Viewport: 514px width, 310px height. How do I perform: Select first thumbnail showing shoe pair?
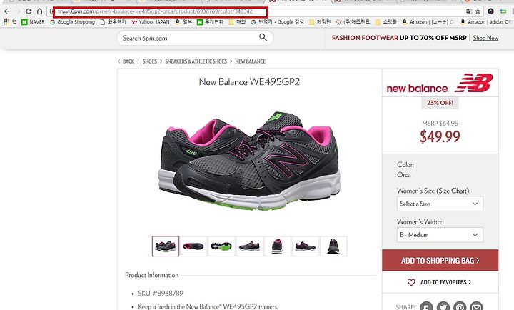pyautogui.click(x=166, y=246)
